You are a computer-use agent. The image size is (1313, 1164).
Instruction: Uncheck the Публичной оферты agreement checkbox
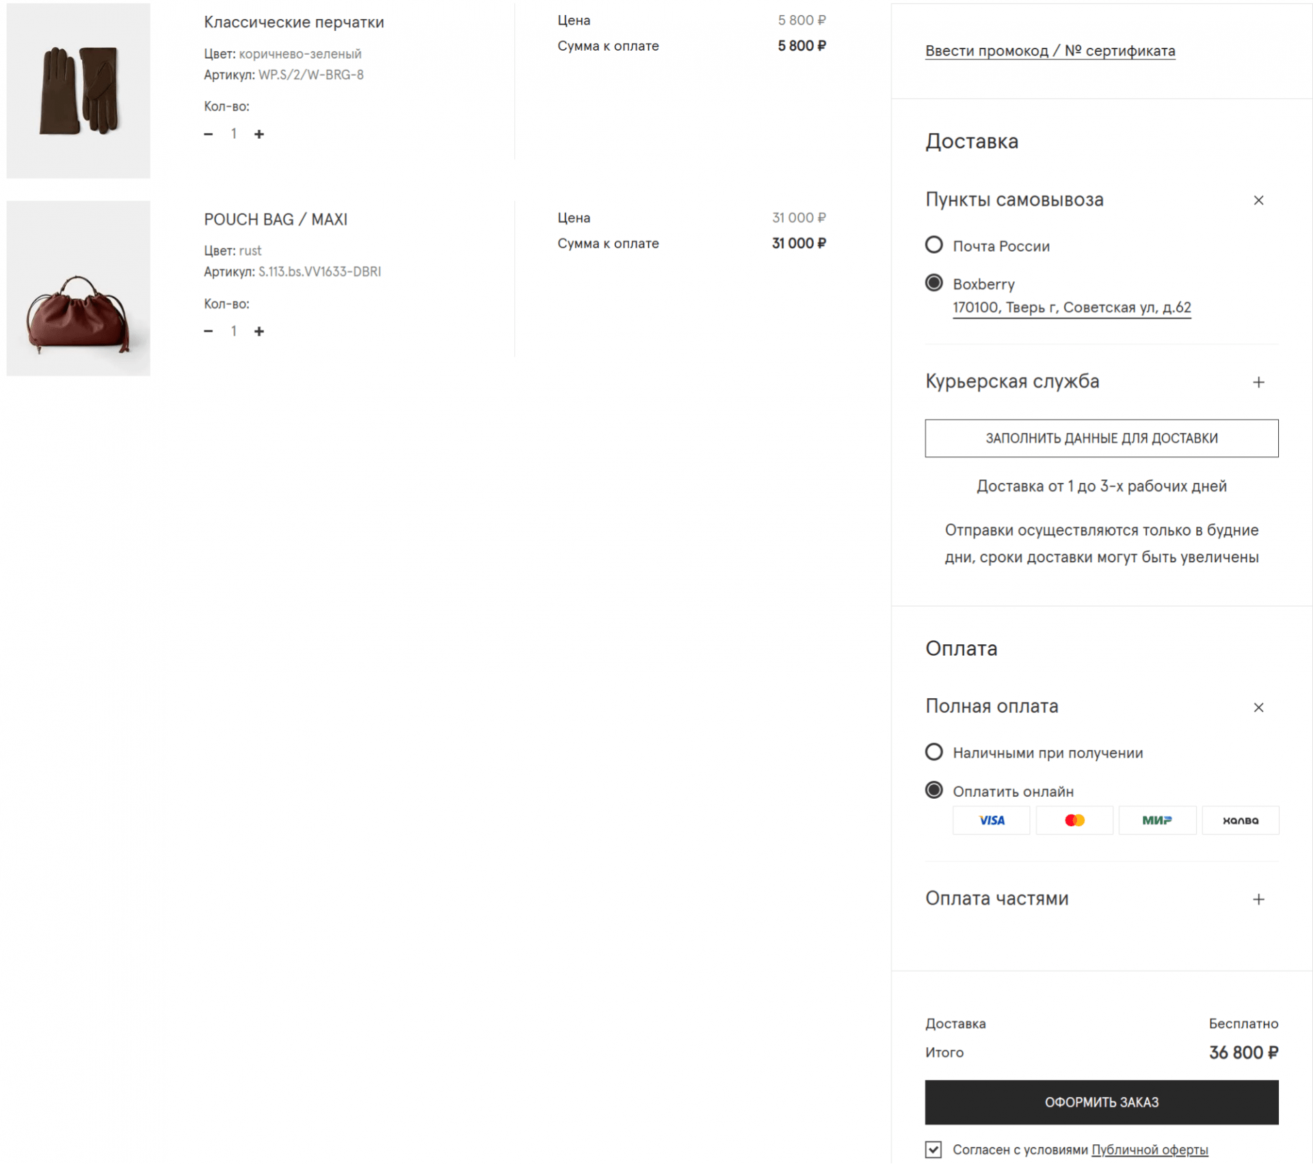[x=933, y=1150]
